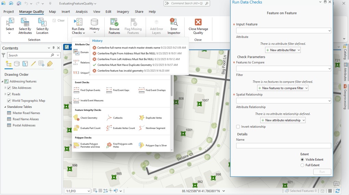Select the Find Event Overlaps check
The width and height of the screenshot is (349, 195).
tap(152, 90)
